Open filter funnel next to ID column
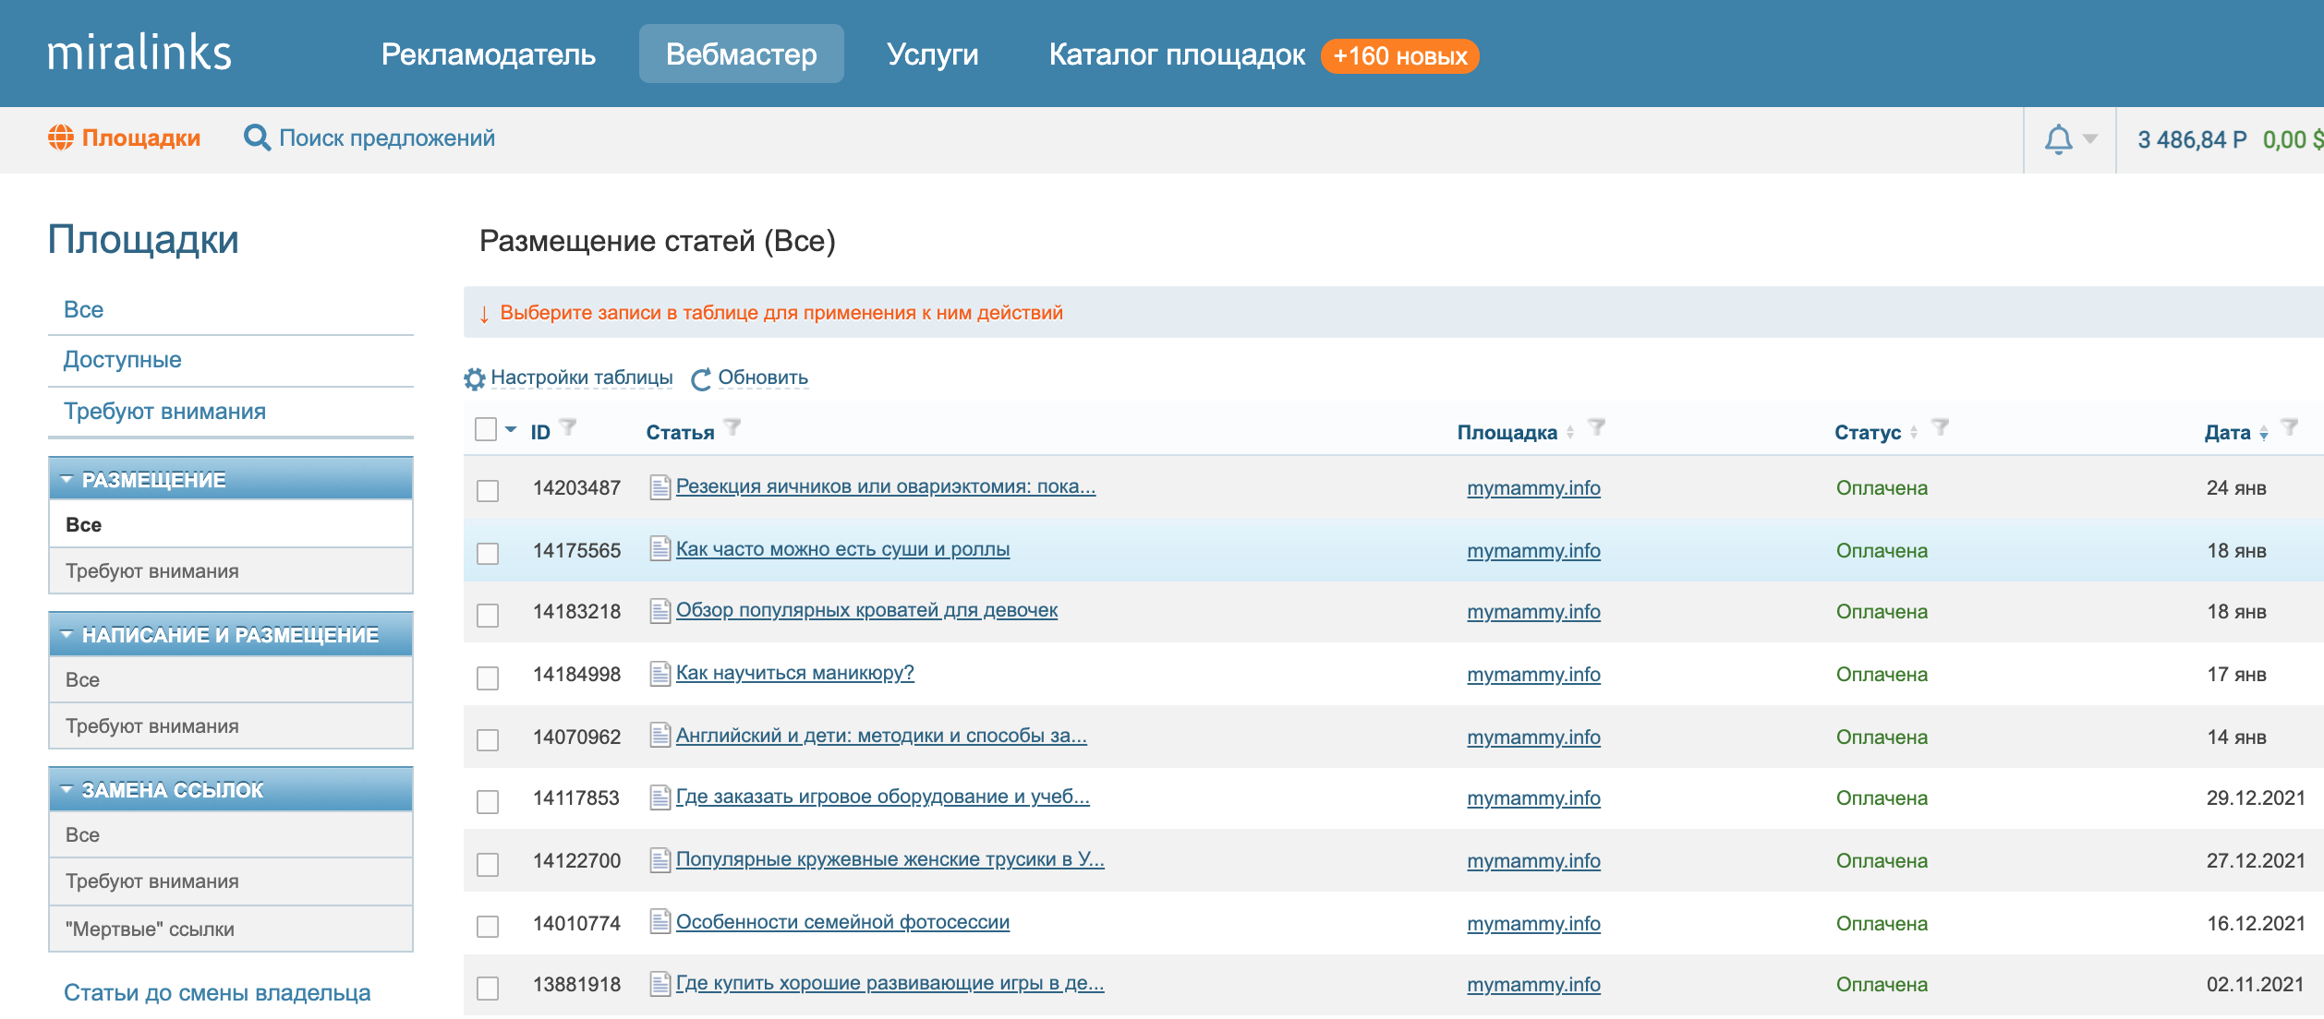2324x1019 pixels. point(569,427)
